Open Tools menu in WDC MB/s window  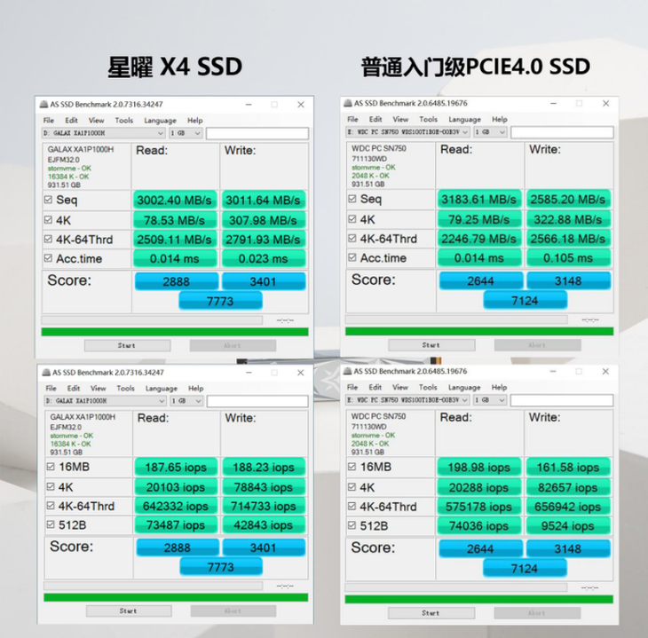pos(428,119)
